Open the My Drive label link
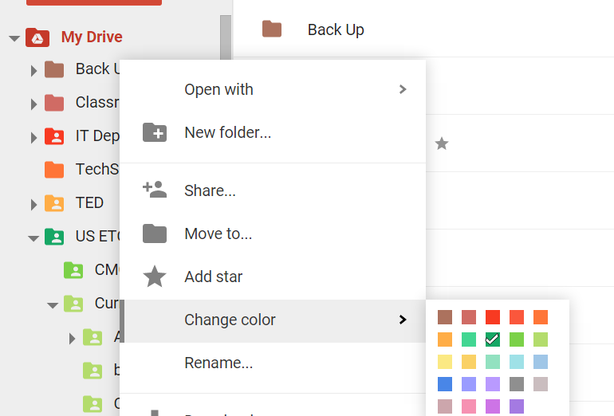This screenshot has height=416, width=614. pos(92,37)
